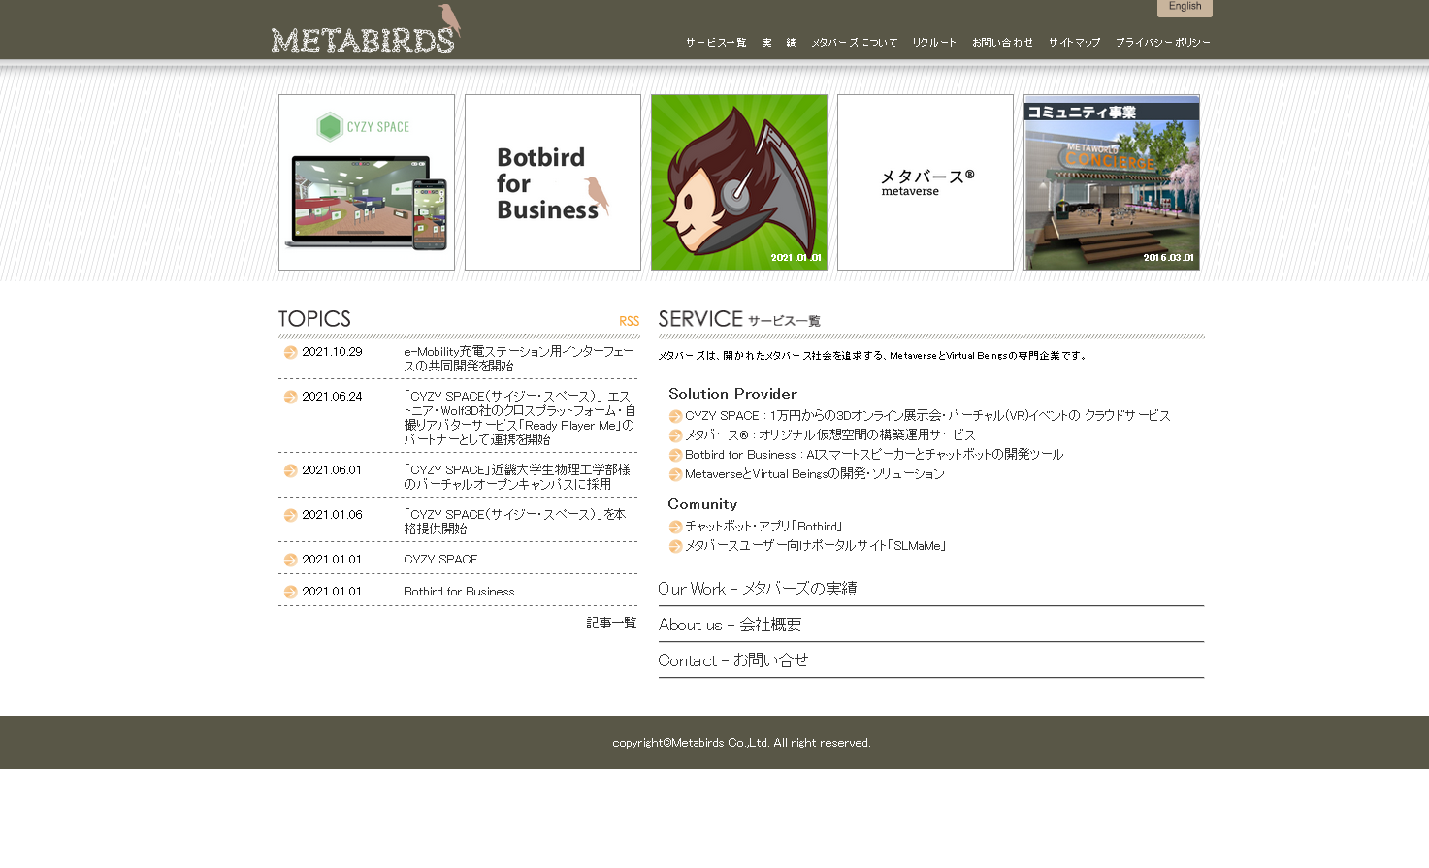This screenshot has width=1429, height=868.
Task: Open the メタバースについて menu item
Action: [854, 43]
